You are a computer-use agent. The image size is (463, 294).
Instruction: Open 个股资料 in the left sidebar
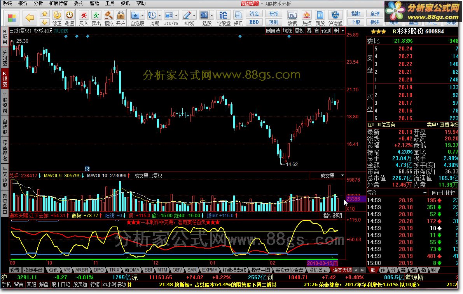(5, 102)
